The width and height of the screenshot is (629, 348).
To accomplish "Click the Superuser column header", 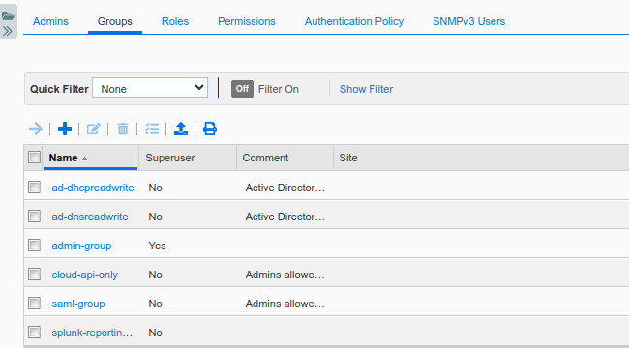I will pyautogui.click(x=170, y=158).
